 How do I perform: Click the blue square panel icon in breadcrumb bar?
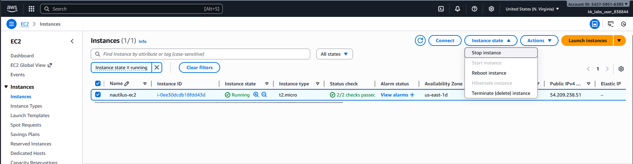pos(595,24)
